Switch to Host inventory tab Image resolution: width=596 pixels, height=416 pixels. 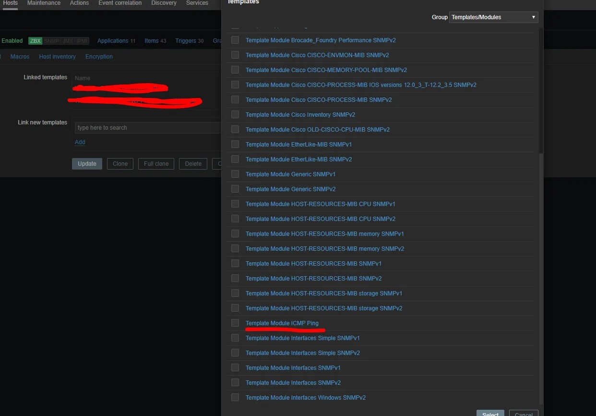pyautogui.click(x=57, y=57)
